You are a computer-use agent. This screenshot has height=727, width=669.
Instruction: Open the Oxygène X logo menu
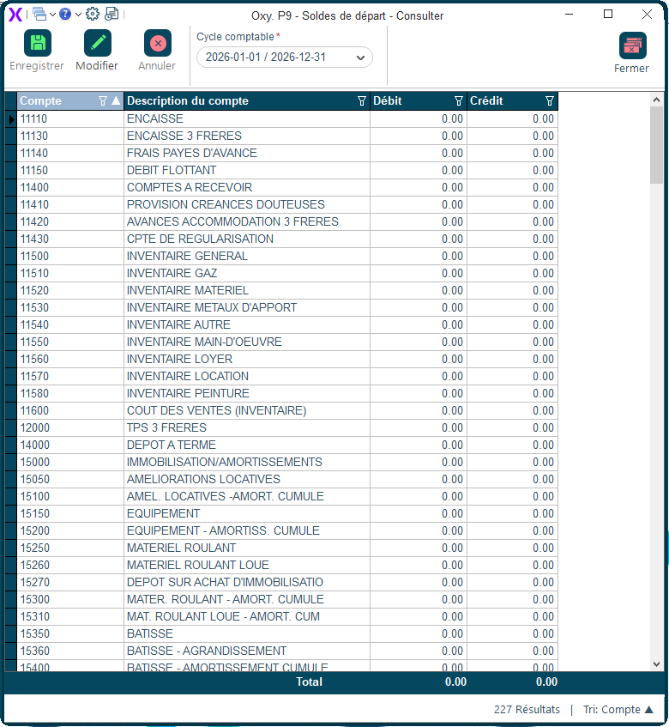(x=15, y=15)
